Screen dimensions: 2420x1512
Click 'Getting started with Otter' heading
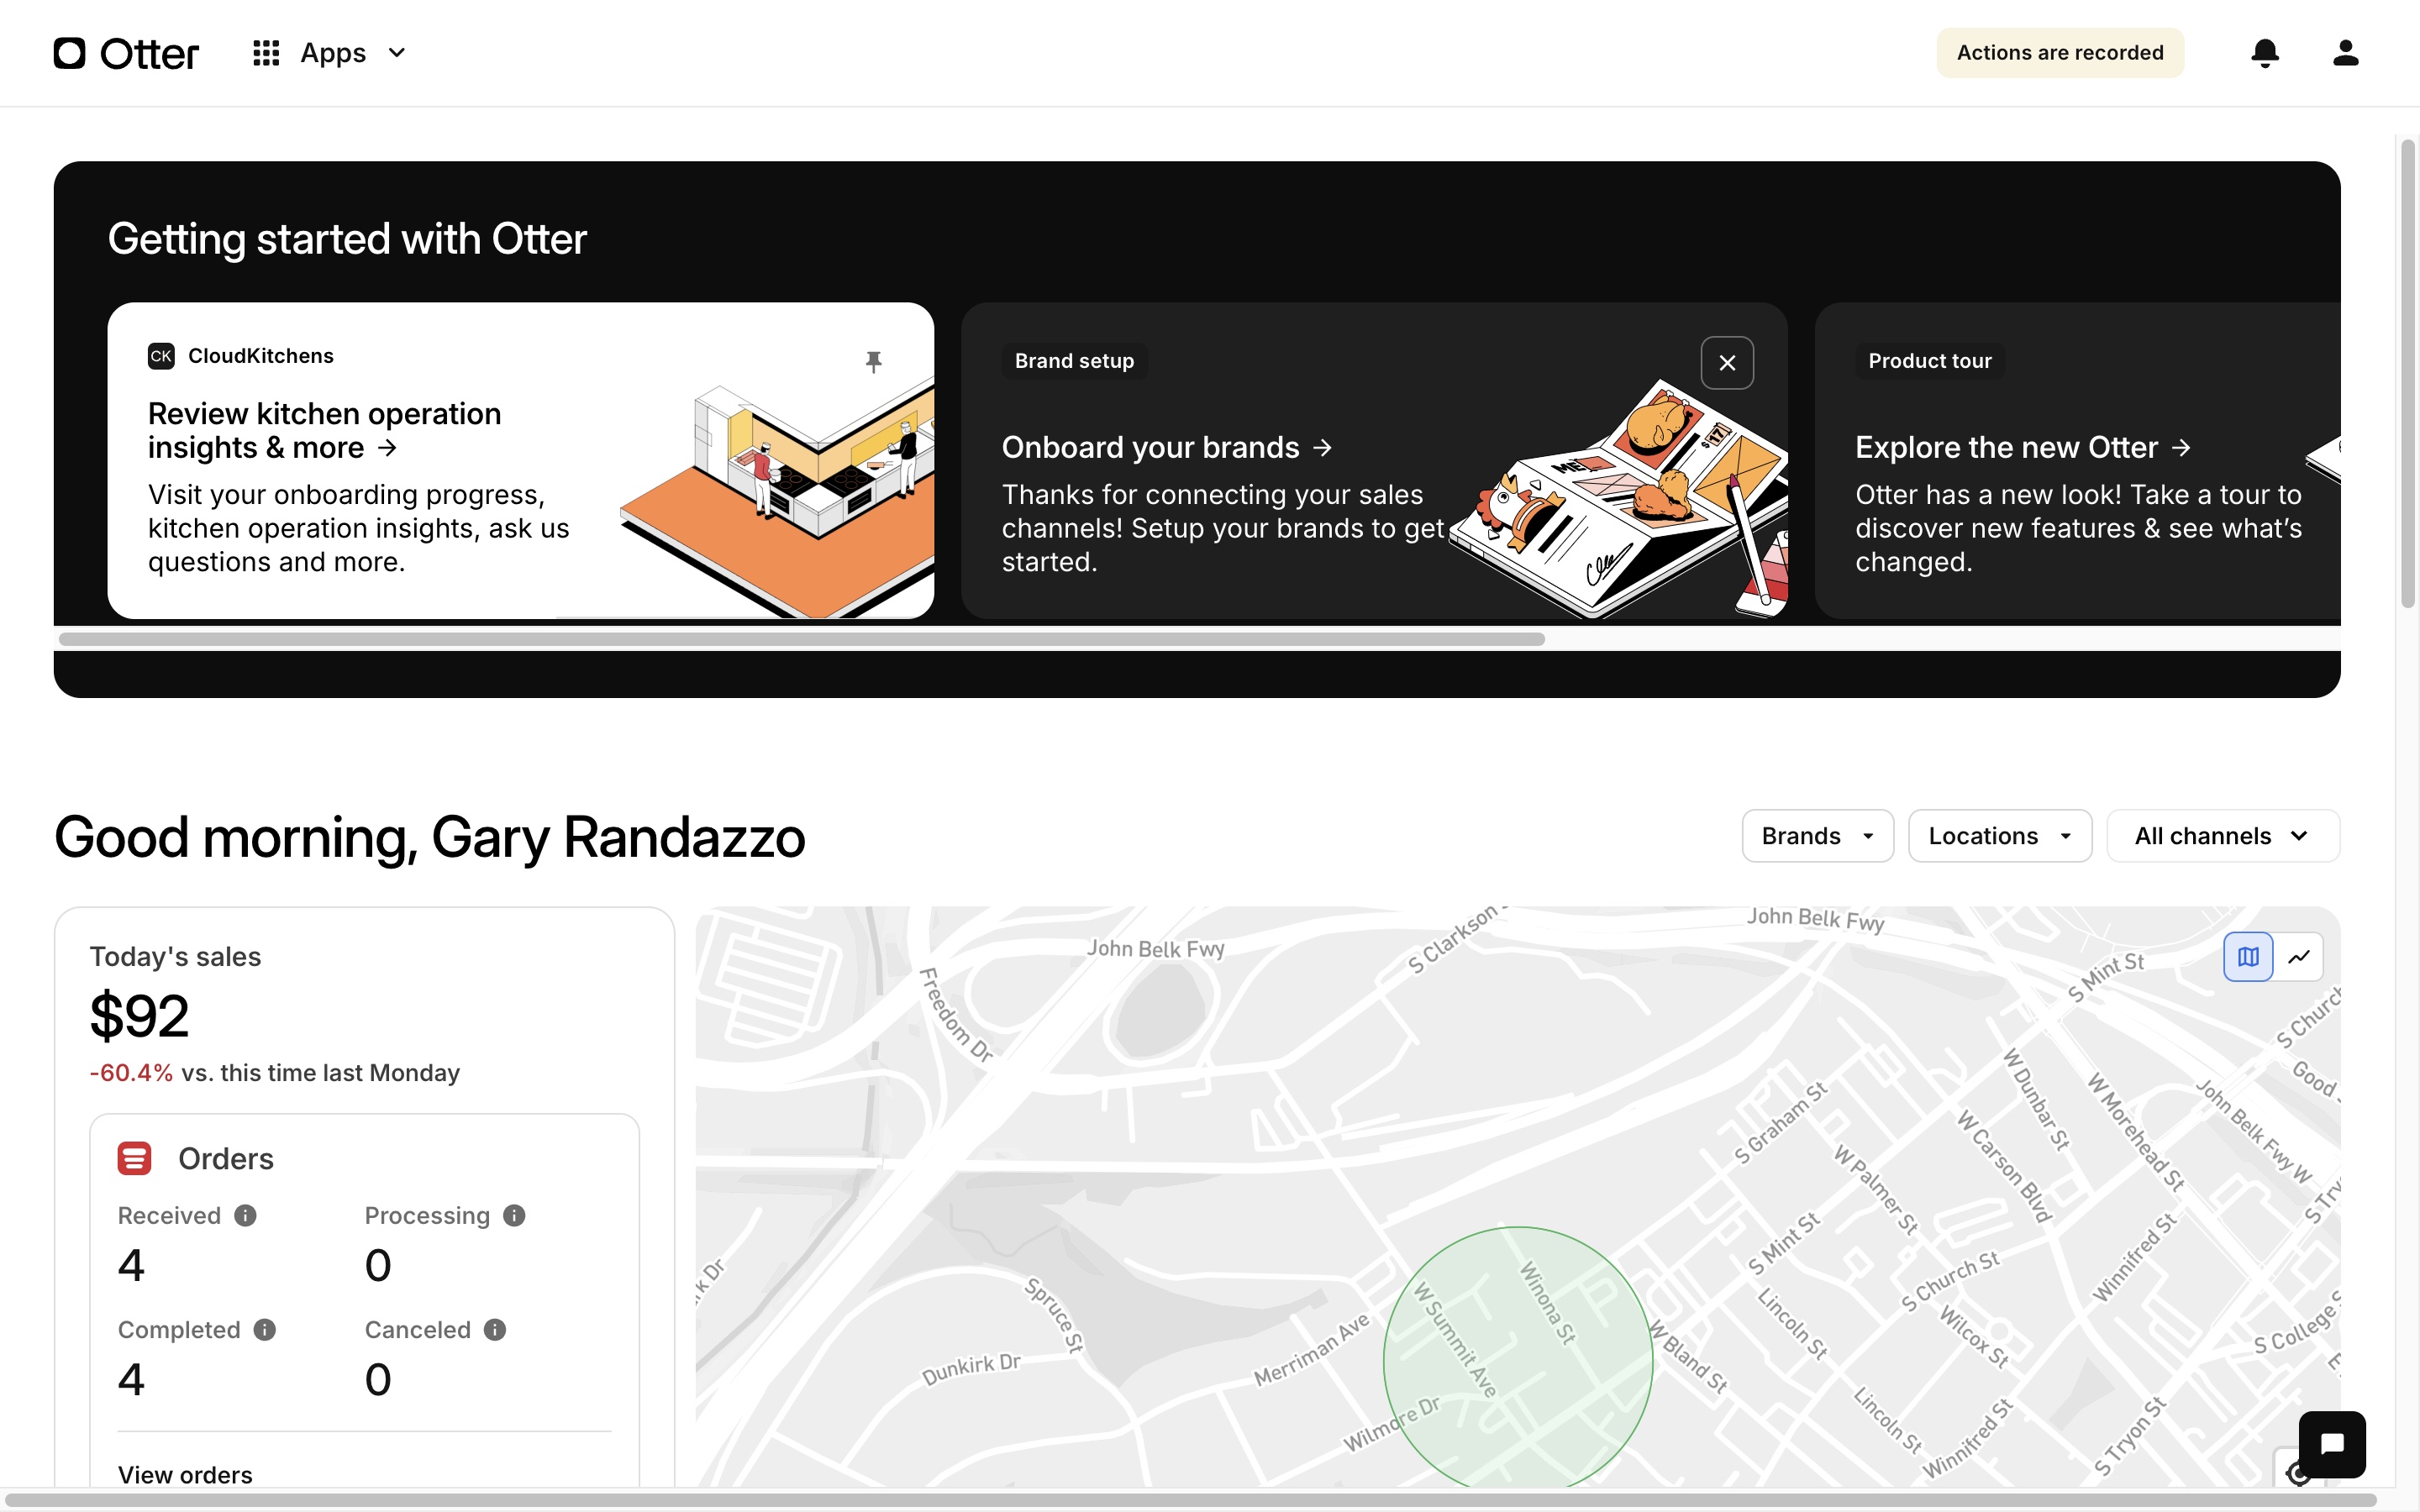[x=347, y=239]
